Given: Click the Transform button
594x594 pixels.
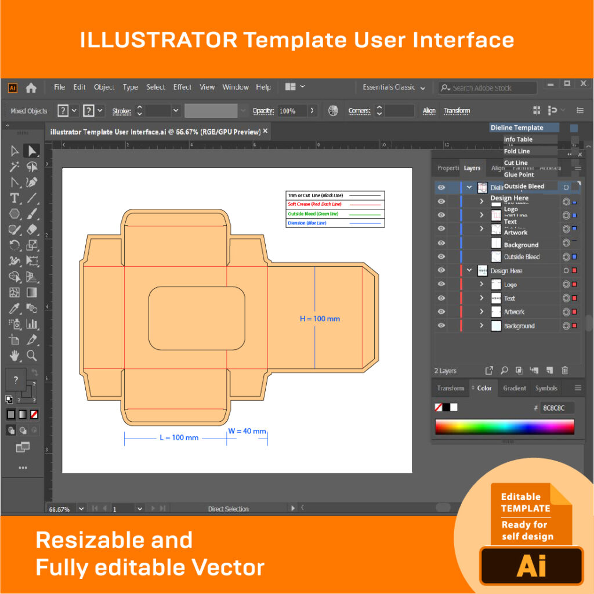Looking at the screenshot, I should [x=457, y=110].
